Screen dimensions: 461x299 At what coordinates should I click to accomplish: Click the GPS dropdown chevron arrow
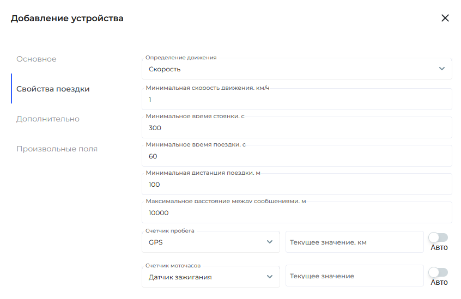click(269, 242)
